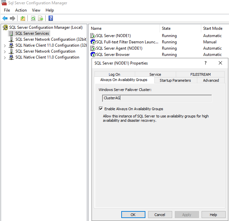Click the Refresh toolbar icon

(33, 18)
